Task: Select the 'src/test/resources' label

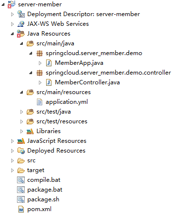Action: [62, 121]
